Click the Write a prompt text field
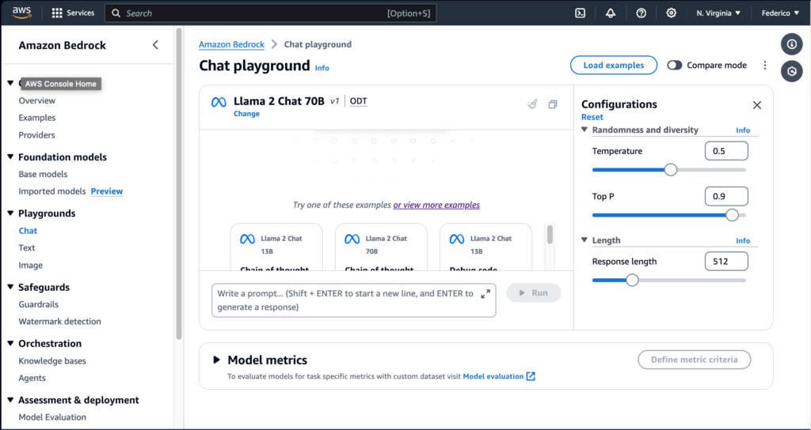The height and width of the screenshot is (430, 811). (345, 300)
